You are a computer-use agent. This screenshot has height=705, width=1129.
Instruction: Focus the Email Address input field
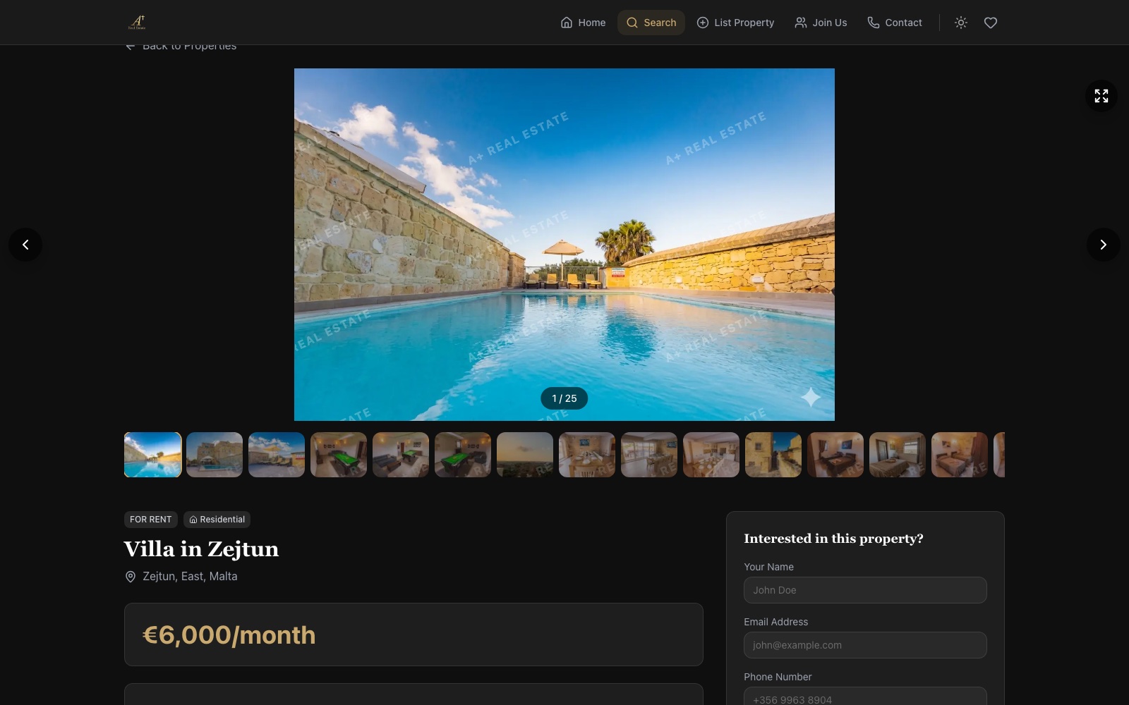click(865, 645)
